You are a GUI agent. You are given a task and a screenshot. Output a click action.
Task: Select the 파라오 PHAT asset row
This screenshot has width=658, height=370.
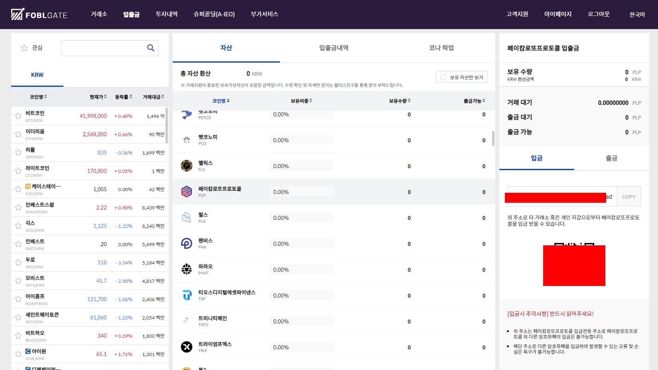pyautogui.click(x=334, y=270)
